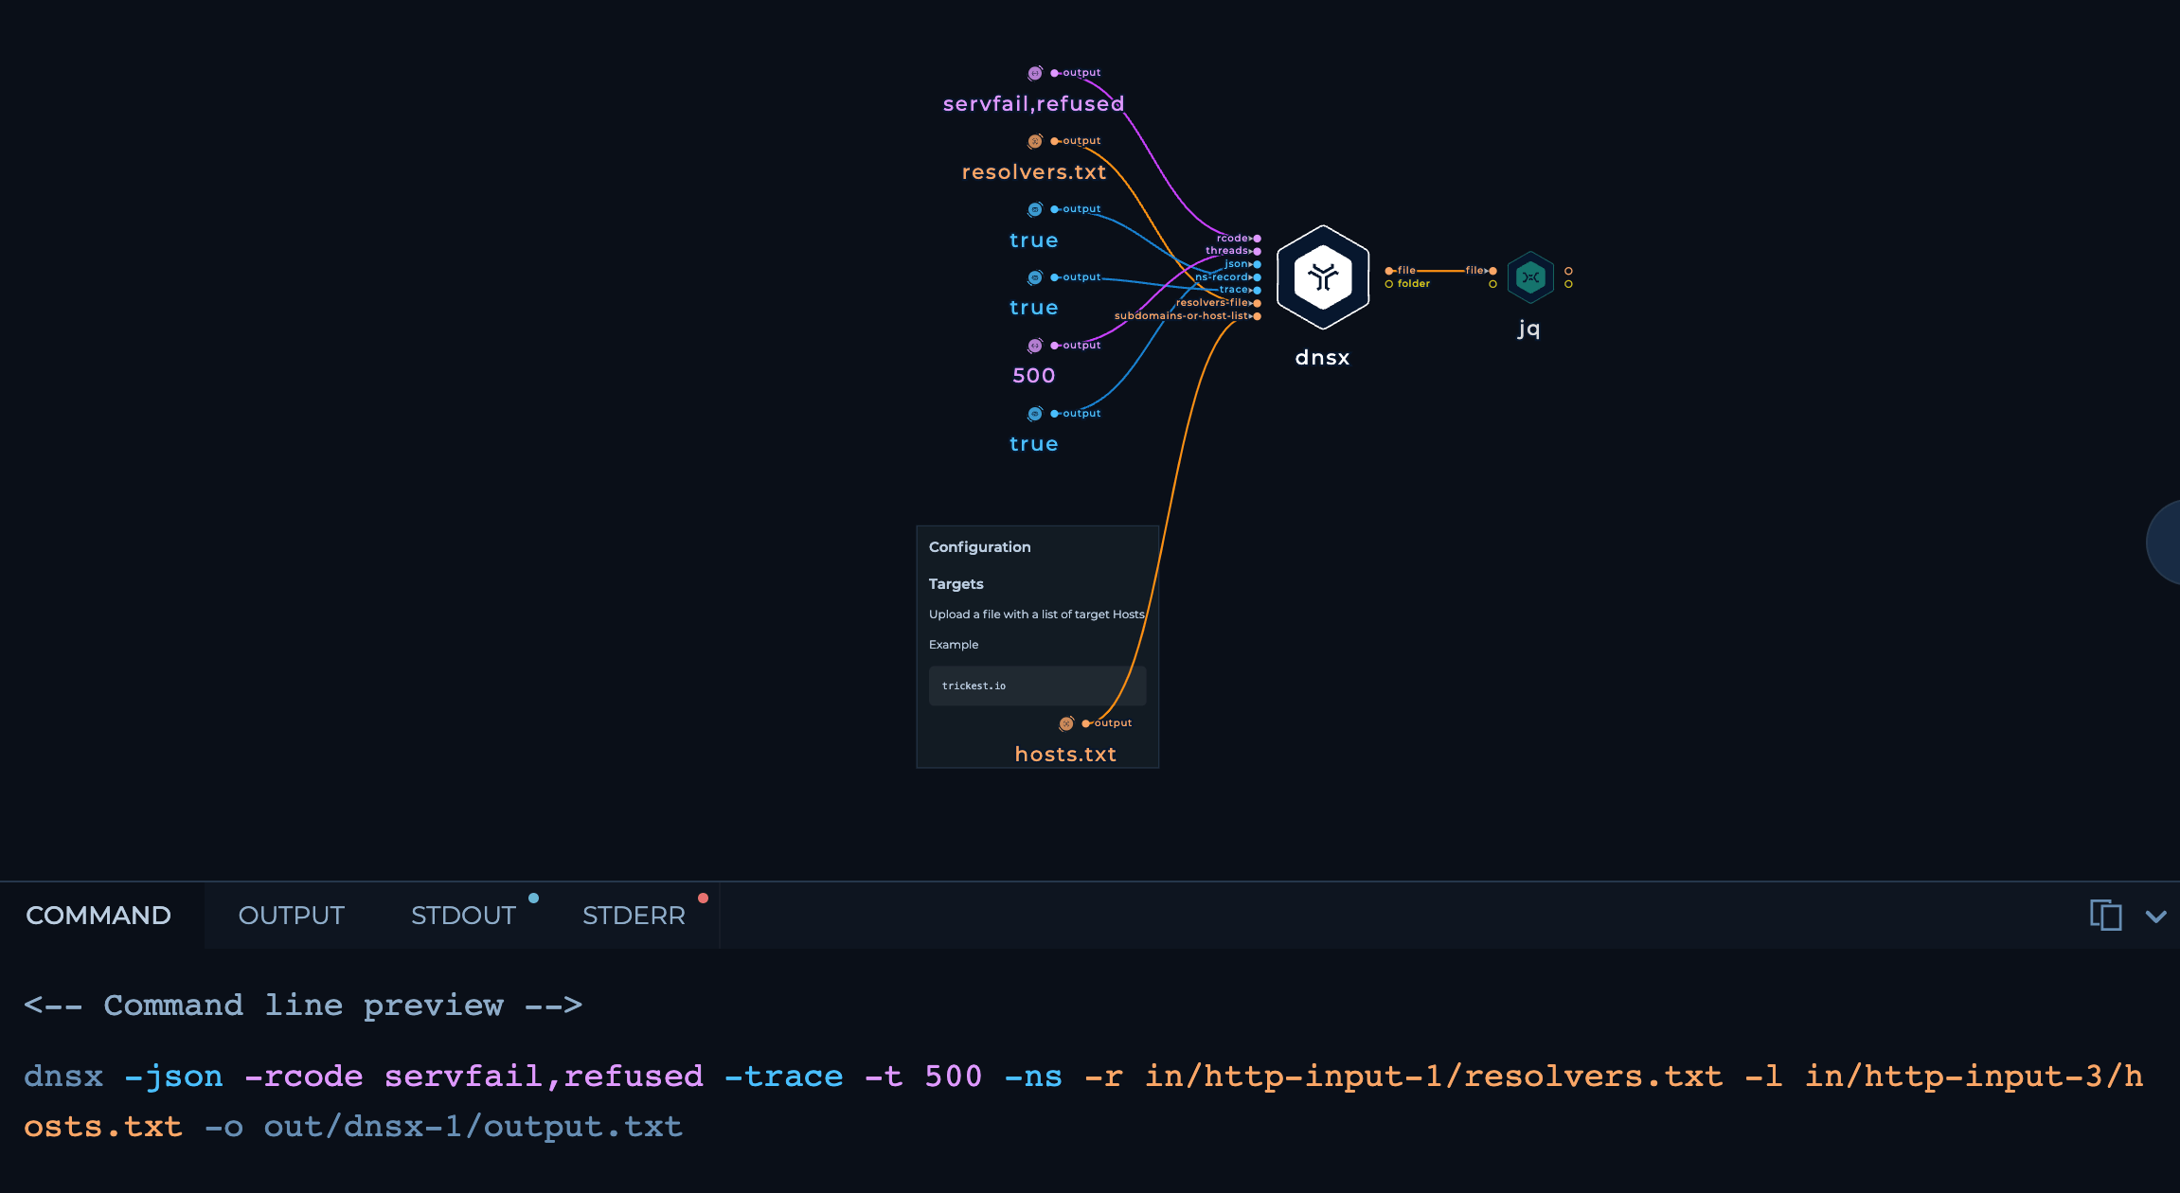Viewport: 2180px width, 1193px height.
Task: Open the STDERR tab
Action: pos(634,916)
